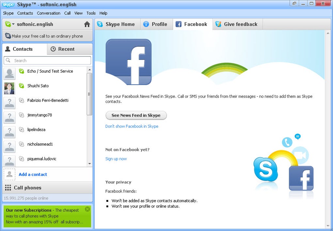This screenshot has height=231, width=333.
Task: Click the green status icon for softonic.english
Action: point(8,24)
